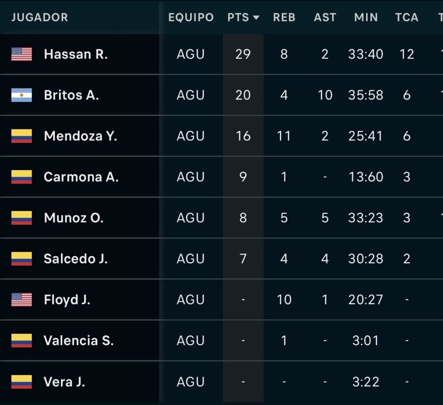Sort by the MIN column header
Image resolution: width=443 pixels, height=405 pixels.
366,18
